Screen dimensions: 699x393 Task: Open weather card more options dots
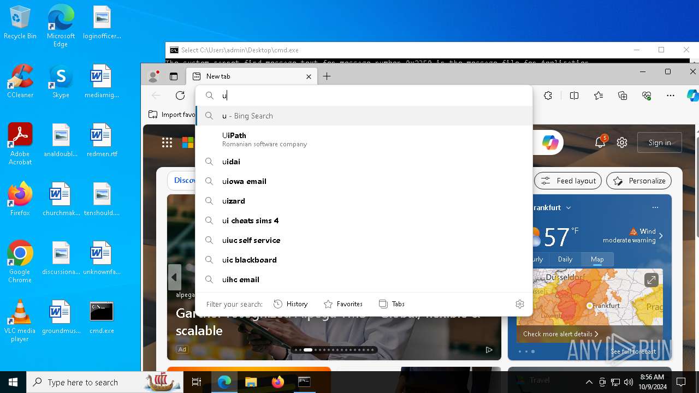(655, 207)
